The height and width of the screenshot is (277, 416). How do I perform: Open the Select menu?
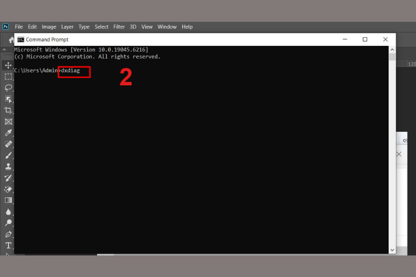102,27
